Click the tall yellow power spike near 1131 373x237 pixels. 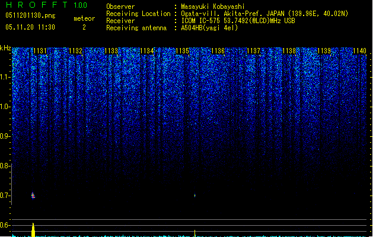pos(33,230)
